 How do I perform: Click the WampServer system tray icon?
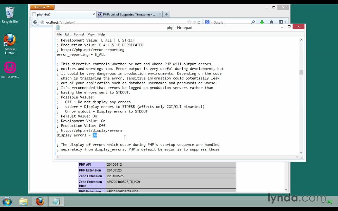330,202
